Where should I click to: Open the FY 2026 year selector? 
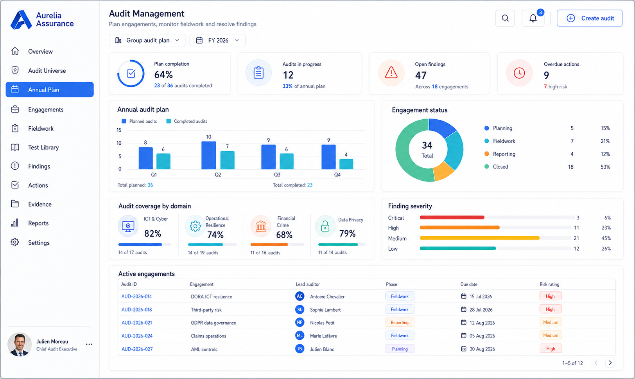(x=217, y=40)
